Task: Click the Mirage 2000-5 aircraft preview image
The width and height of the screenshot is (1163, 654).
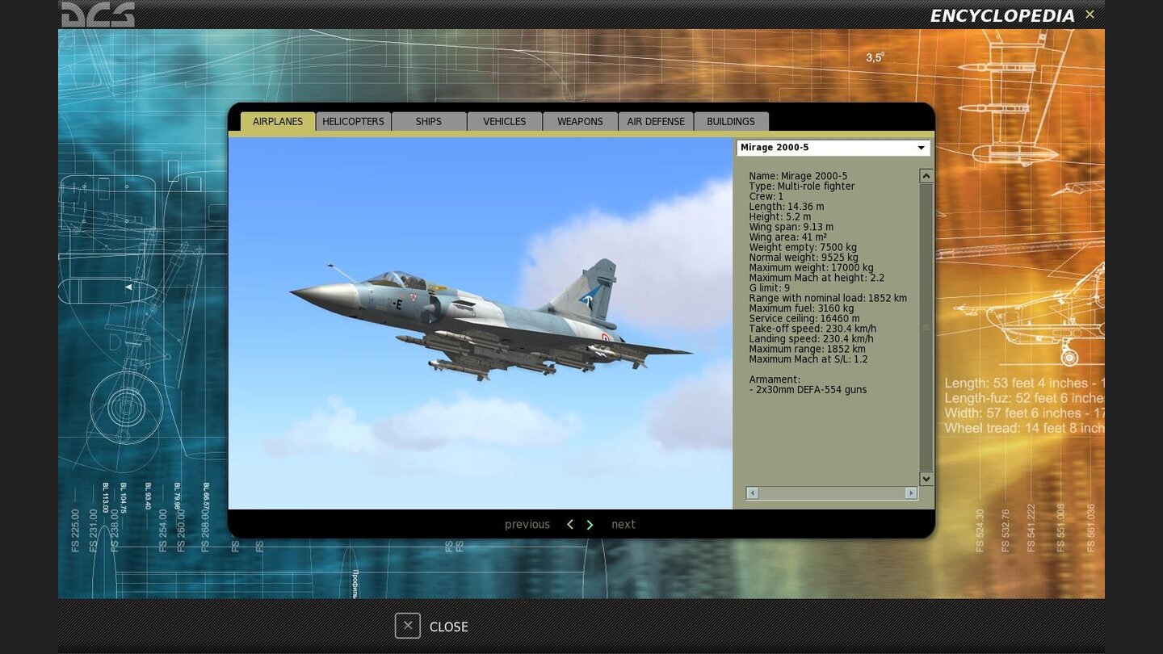Action: (481, 323)
